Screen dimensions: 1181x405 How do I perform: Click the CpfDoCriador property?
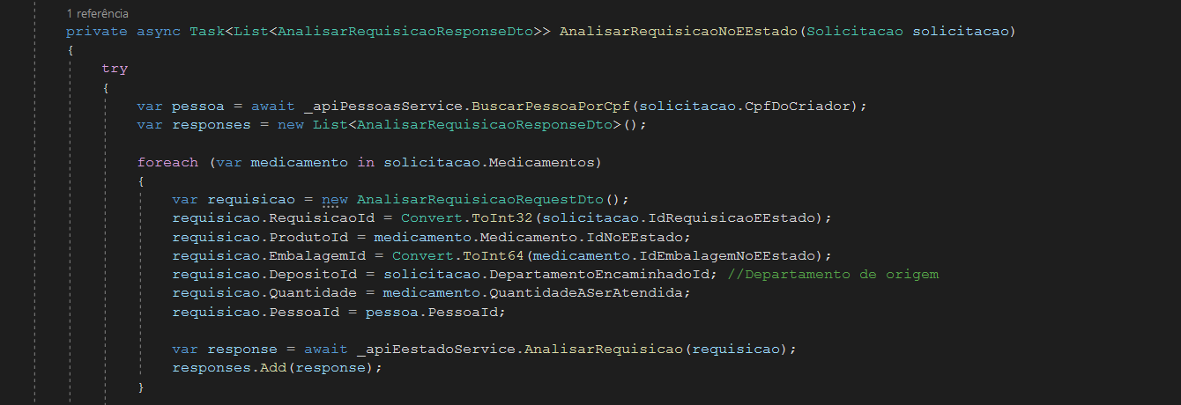[x=798, y=106]
